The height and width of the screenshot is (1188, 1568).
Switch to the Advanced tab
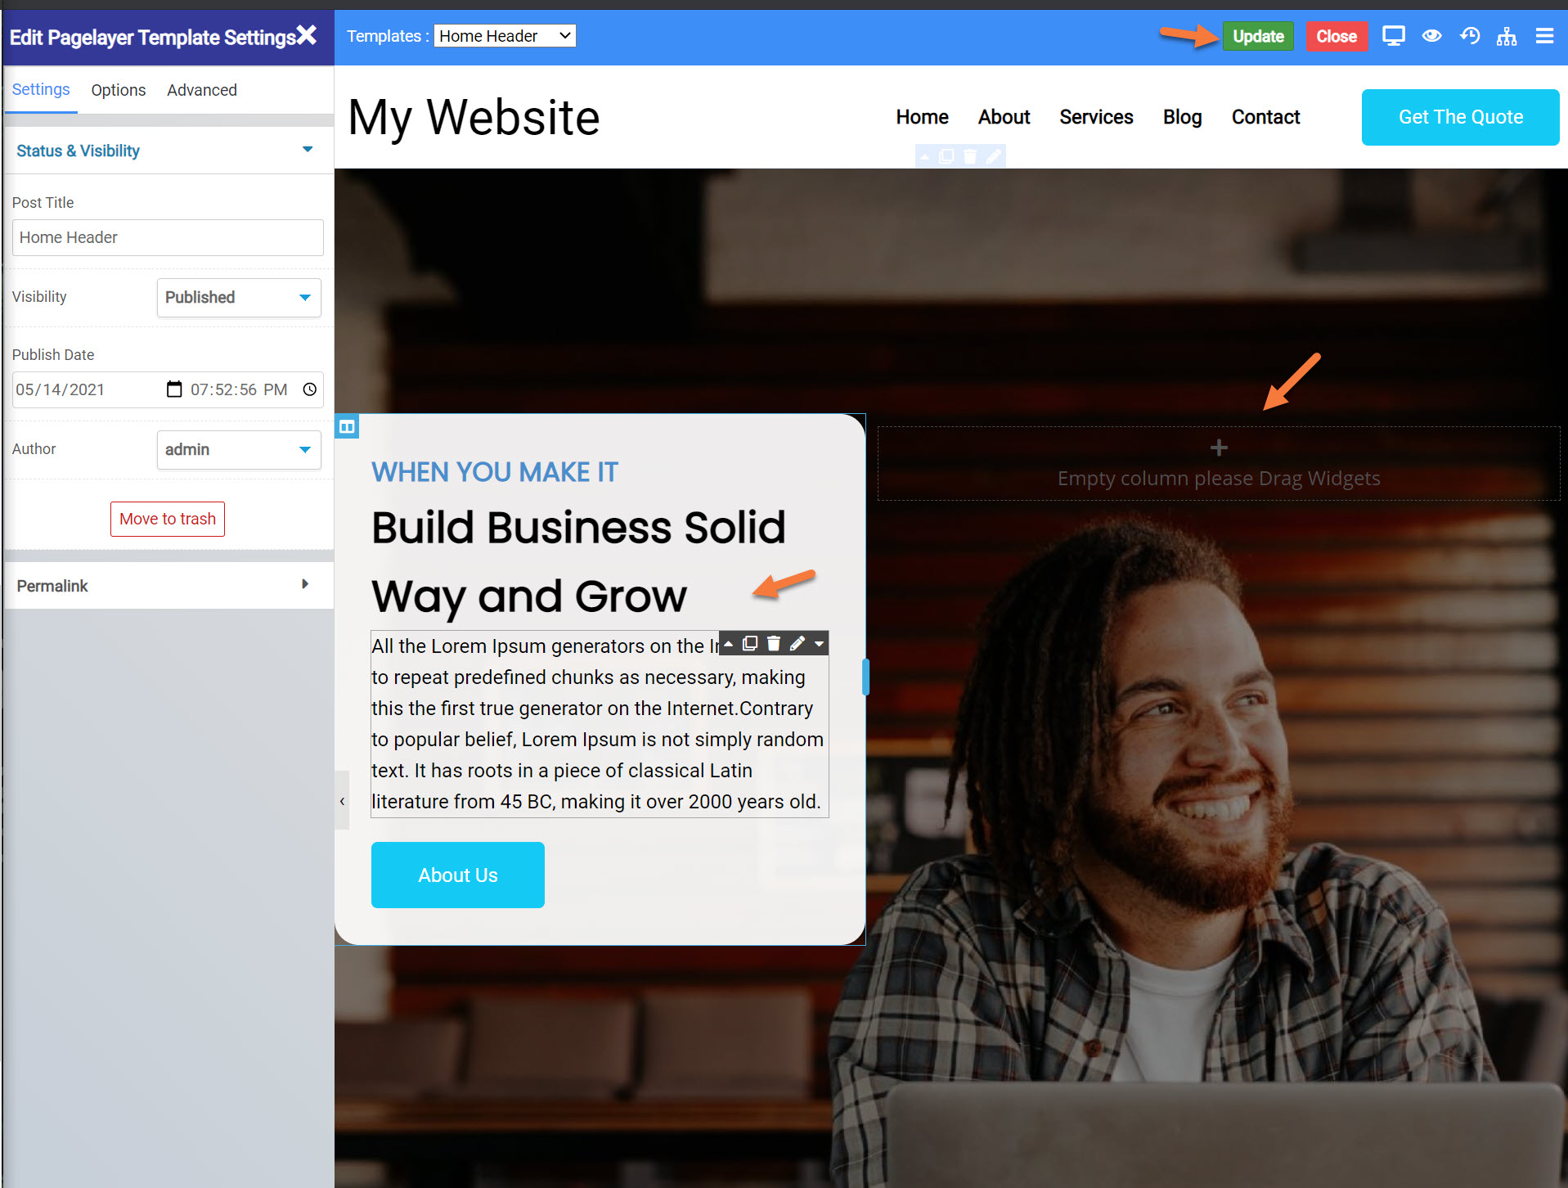tap(202, 90)
